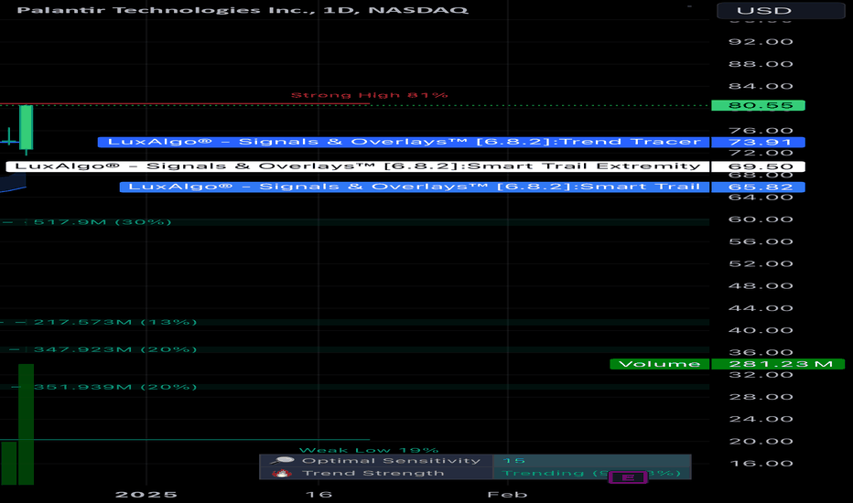Click the green Volume label
This screenshot has height=503, width=853.
pos(659,364)
